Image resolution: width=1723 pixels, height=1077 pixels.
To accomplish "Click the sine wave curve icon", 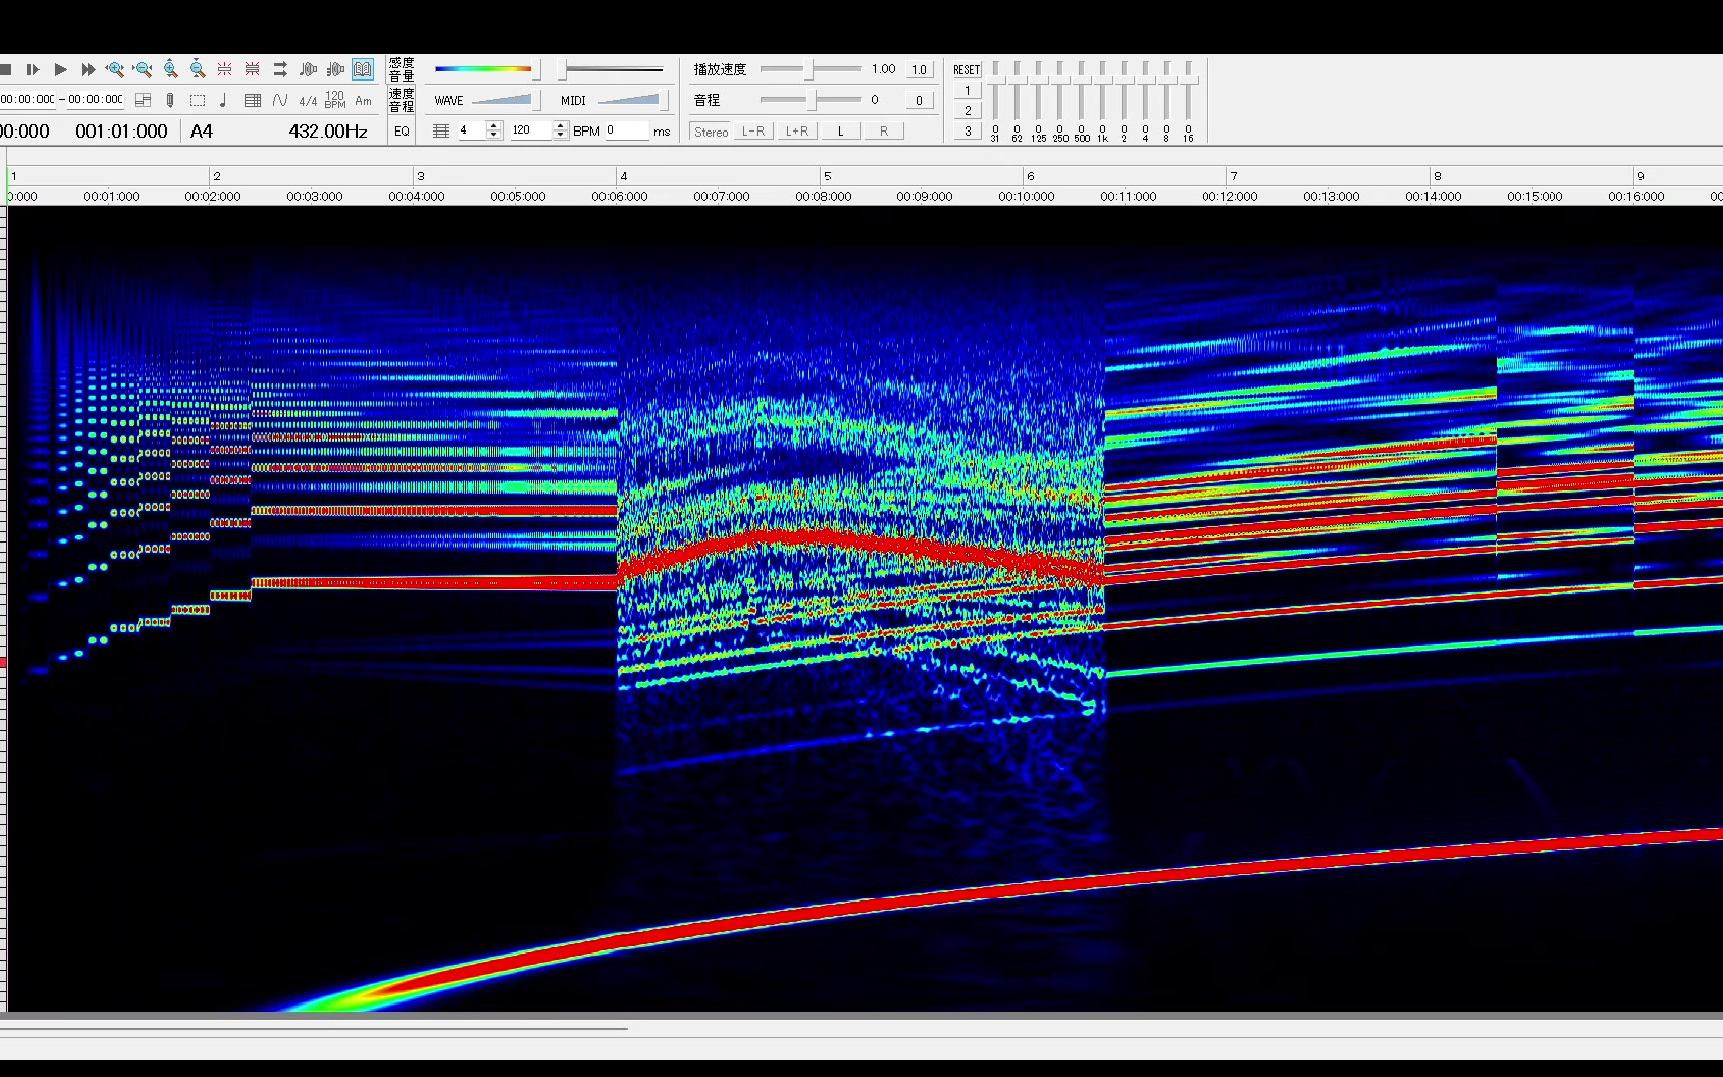I will 280,100.
